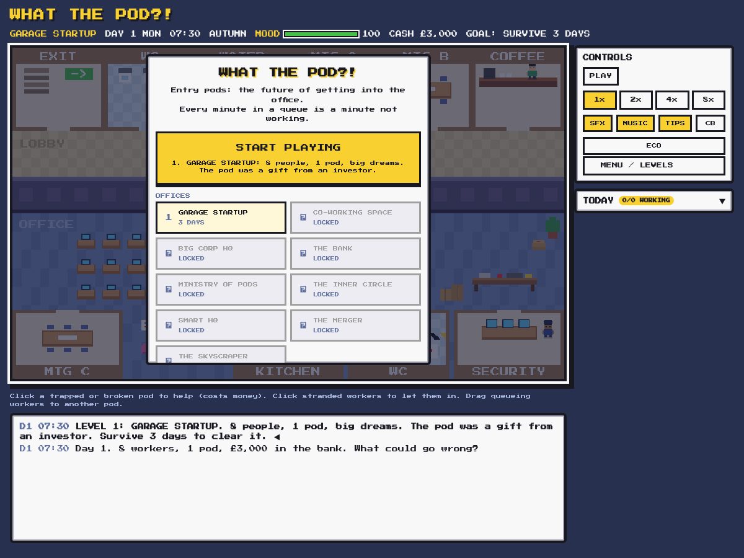Image resolution: width=744 pixels, height=558 pixels.
Task: Click the security desk monitors
Action: coord(508,324)
